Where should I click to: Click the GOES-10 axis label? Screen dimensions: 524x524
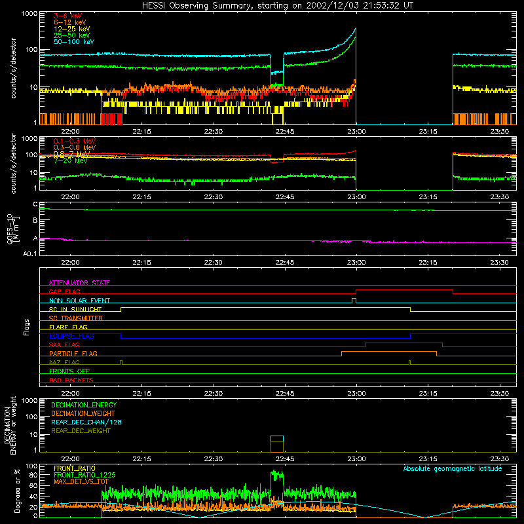12,229
